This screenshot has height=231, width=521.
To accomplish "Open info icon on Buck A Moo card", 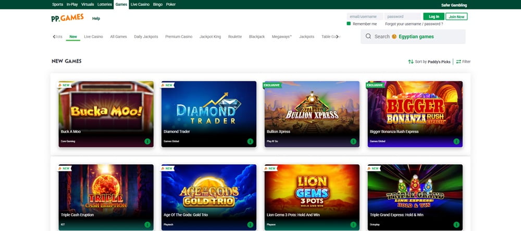I will (x=147, y=141).
